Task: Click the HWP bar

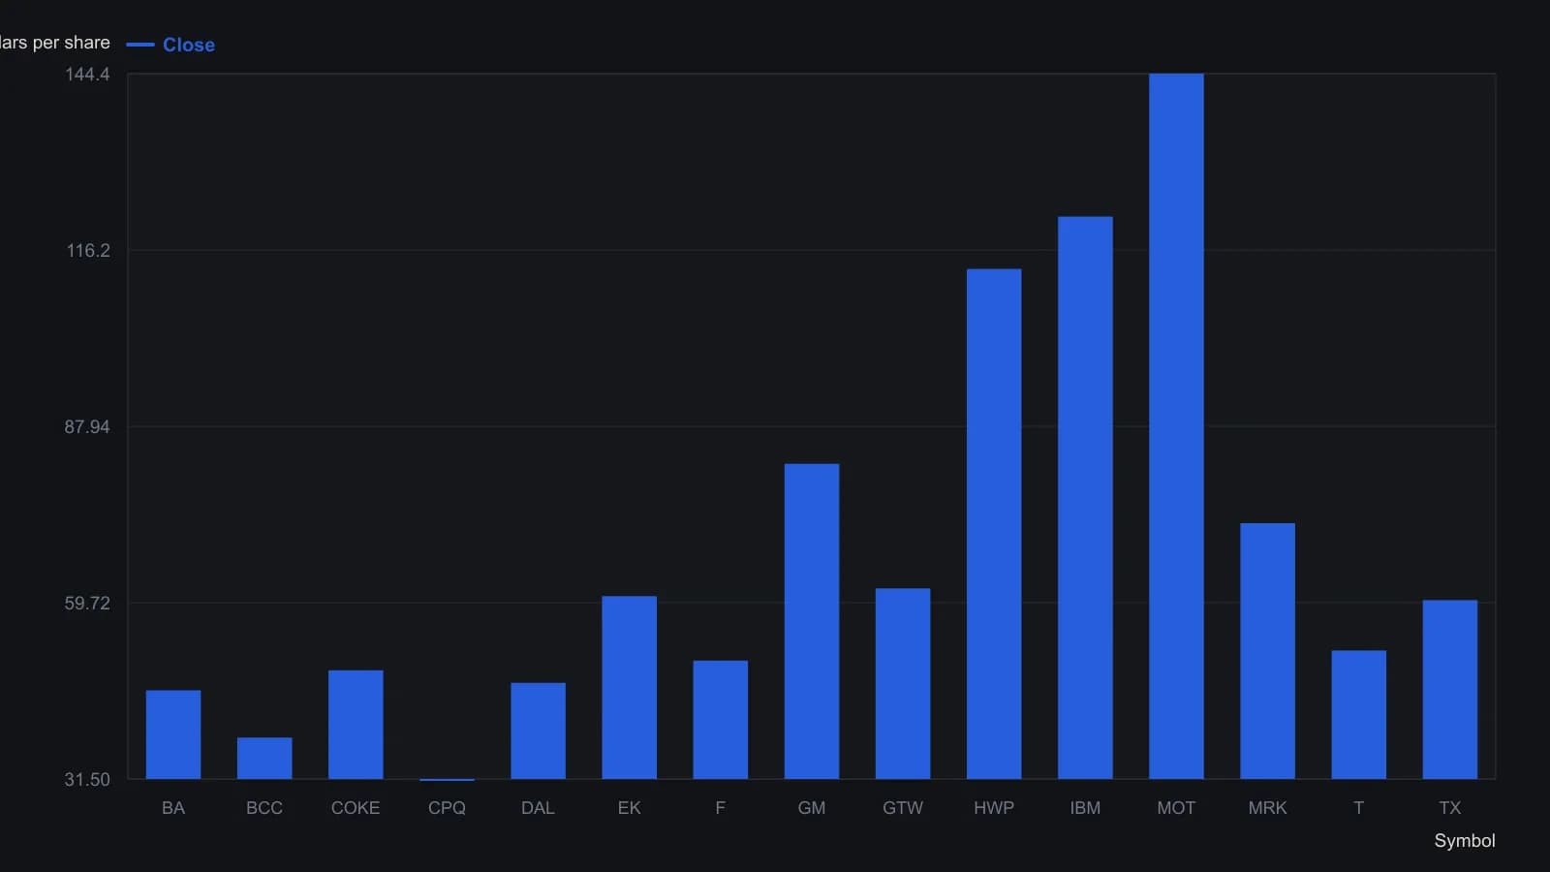Action: (x=994, y=524)
